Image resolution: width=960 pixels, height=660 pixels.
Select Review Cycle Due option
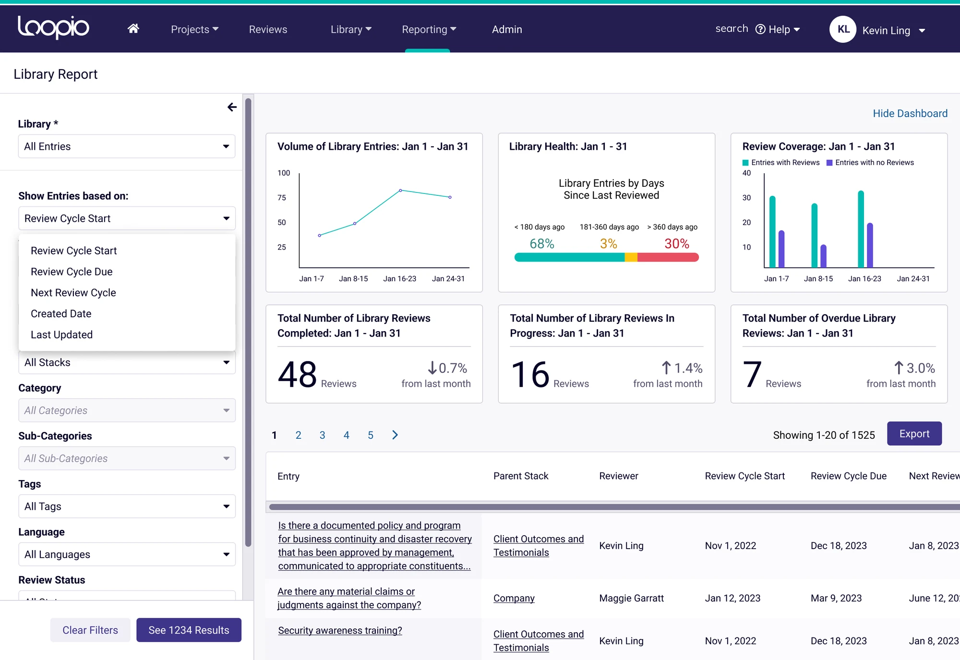point(72,272)
